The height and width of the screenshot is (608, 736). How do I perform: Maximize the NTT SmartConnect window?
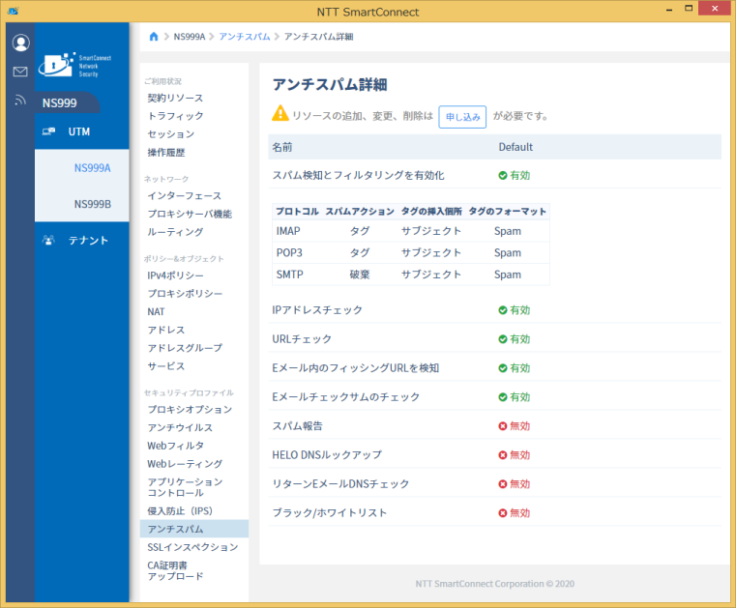tap(689, 9)
